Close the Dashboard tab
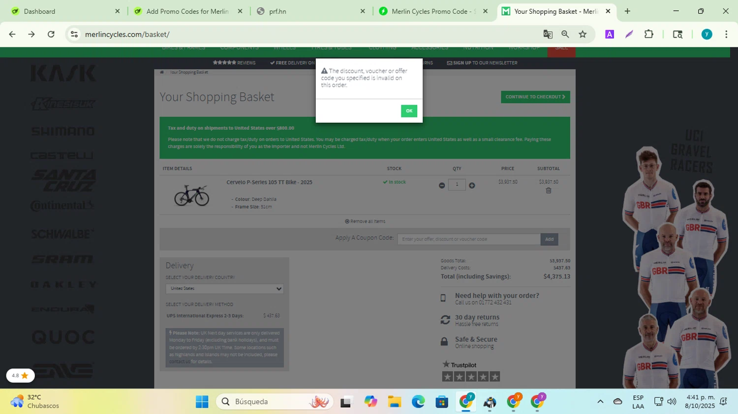Screen dimensions: 738x414 [117, 11]
